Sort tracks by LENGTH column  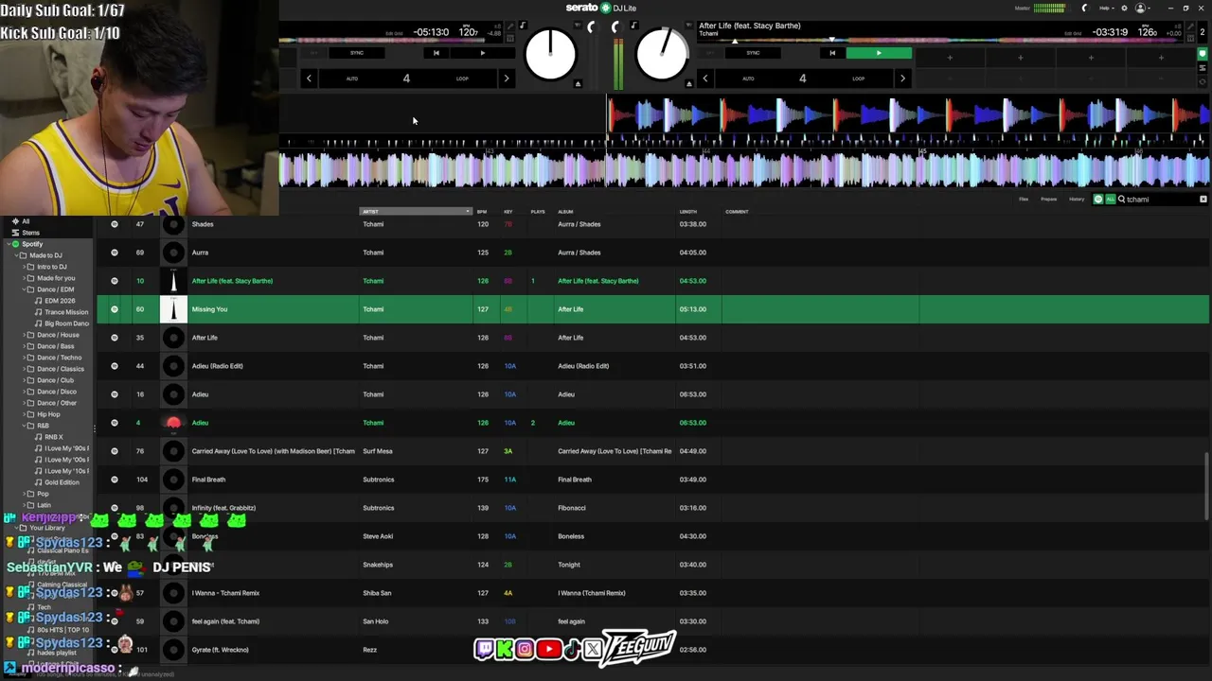pyautogui.click(x=688, y=212)
